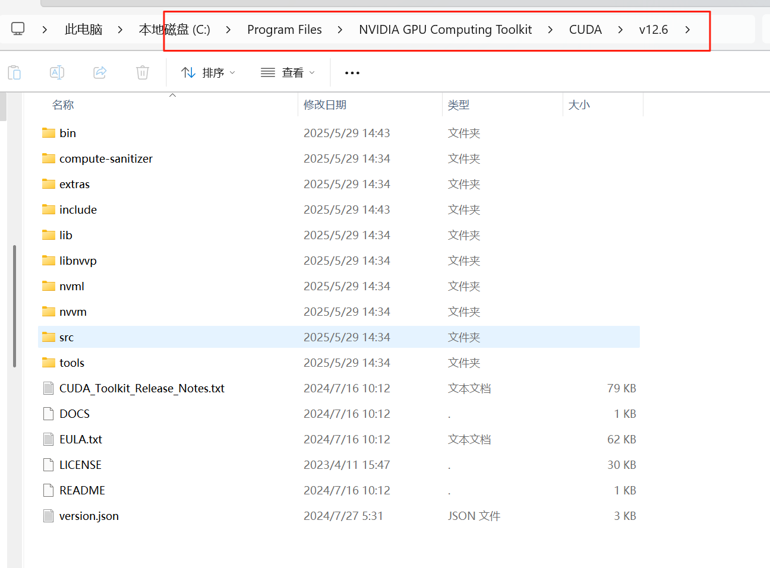770x568 pixels.
Task: Navigate to 此电脑 breadcrumb
Action: pos(83,29)
